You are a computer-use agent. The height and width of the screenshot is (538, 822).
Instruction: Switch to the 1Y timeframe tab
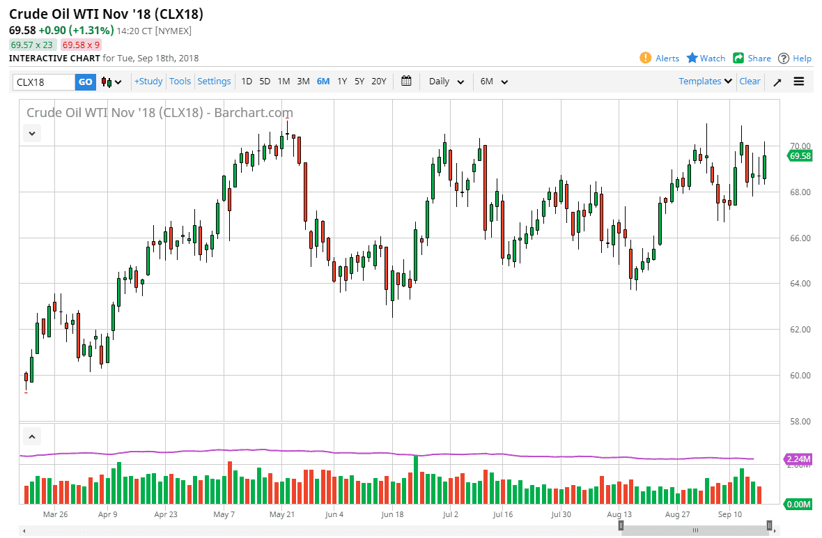tap(342, 82)
